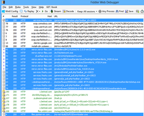The height and width of the screenshot is (116, 144).
Task: Open Find sessions binoculars
Action: [120, 11]
